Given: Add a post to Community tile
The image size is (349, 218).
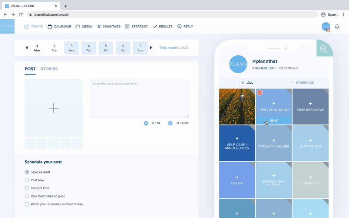Looking at the screenshot, I should point(311,180).
